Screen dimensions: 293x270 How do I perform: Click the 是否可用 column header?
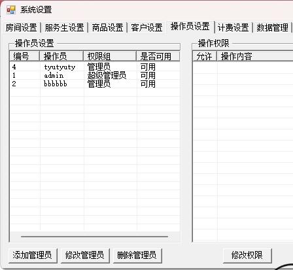click(x=158, y=56)
